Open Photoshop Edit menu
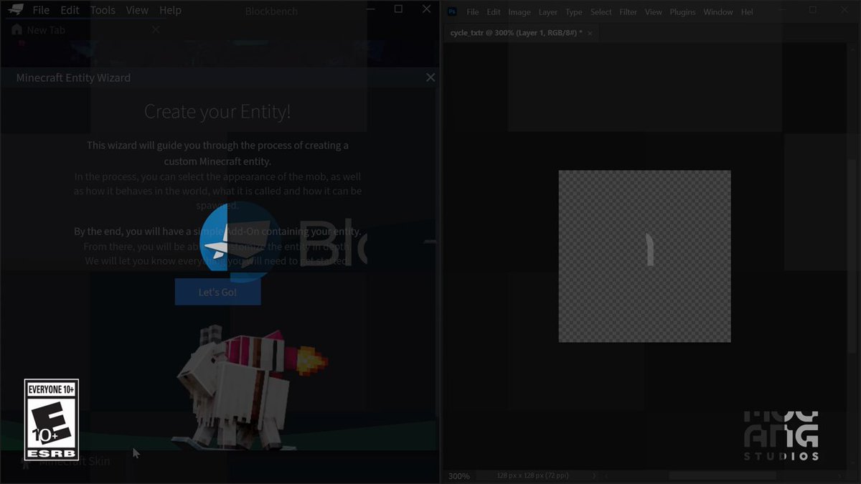Screen dimensions: 861x484 pyautogui.click(x=494, y=12)
